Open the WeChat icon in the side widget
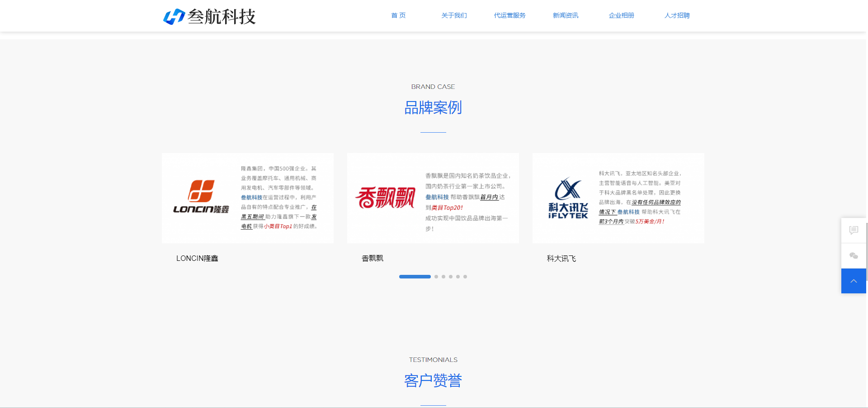Image resolution: width=868 pixels, height=408 pixels. coord(854,256)
